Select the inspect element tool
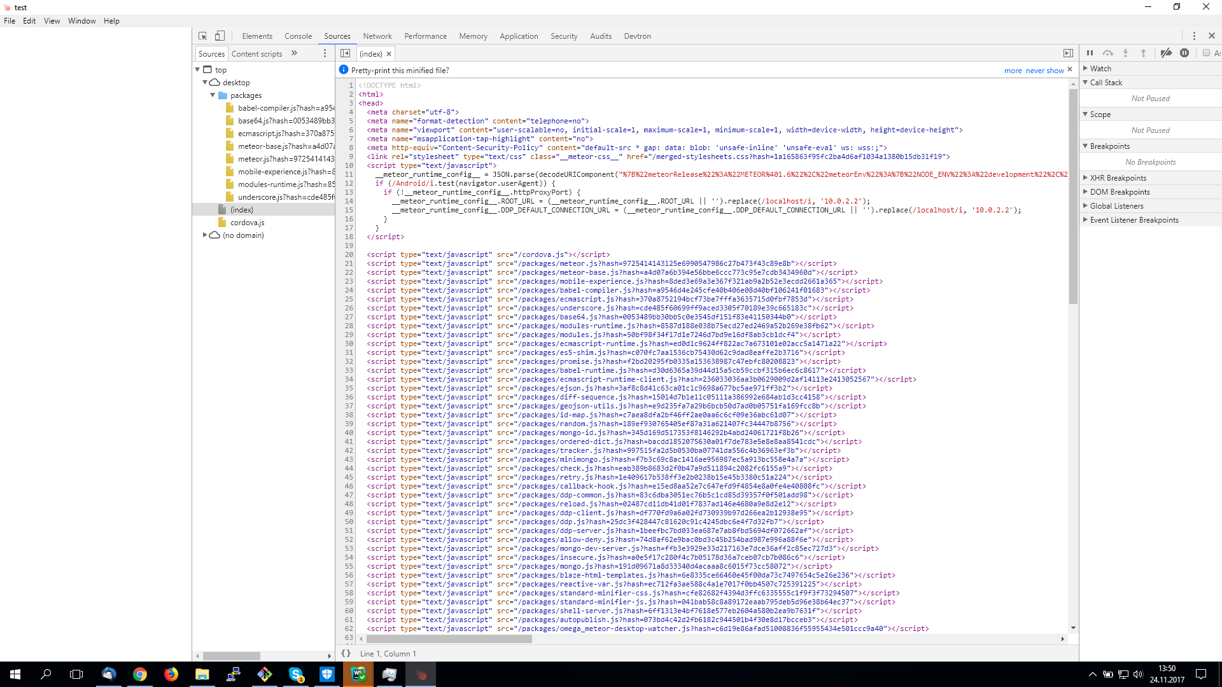 (x=203, y=36)
